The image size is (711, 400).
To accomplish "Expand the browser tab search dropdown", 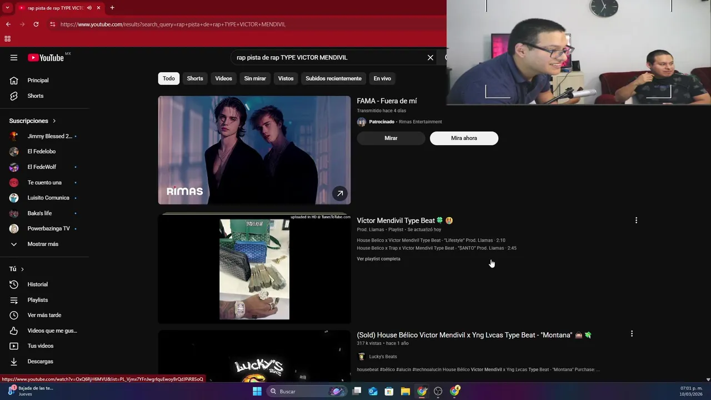I will [x=8, y=8].
